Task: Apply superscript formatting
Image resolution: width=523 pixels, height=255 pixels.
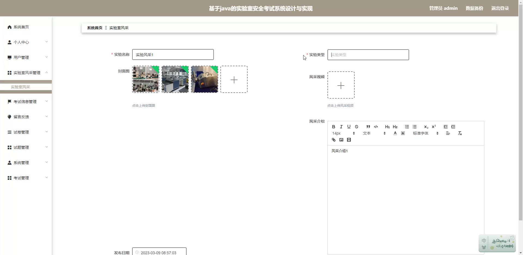Action: click(x=434, y=127)
